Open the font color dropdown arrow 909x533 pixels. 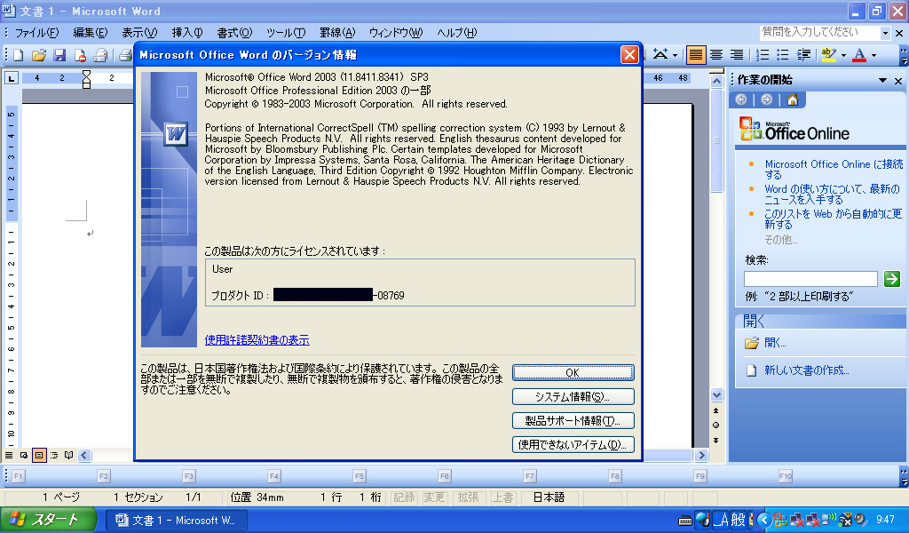tap(873, 56)
